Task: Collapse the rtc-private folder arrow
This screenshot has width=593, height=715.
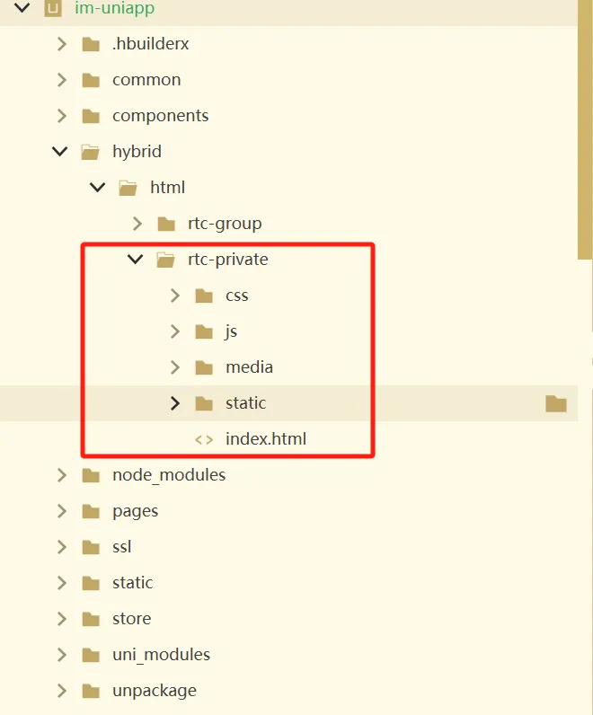Action: [136, 260]
